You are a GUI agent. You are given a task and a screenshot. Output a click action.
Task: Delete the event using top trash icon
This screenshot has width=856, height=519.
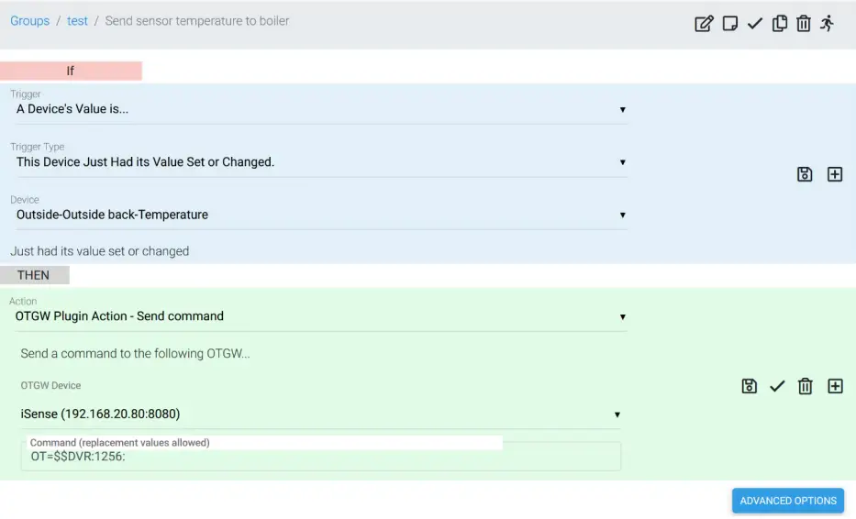click(804, 24)
